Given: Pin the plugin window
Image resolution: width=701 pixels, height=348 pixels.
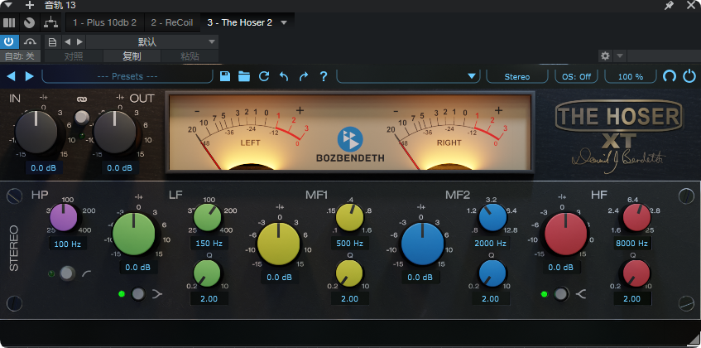Looking at the screenshot, I should click(x=669, y=5).
